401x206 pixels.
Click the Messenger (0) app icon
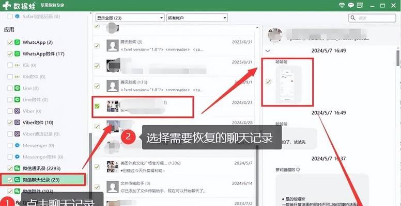point(17,145)
